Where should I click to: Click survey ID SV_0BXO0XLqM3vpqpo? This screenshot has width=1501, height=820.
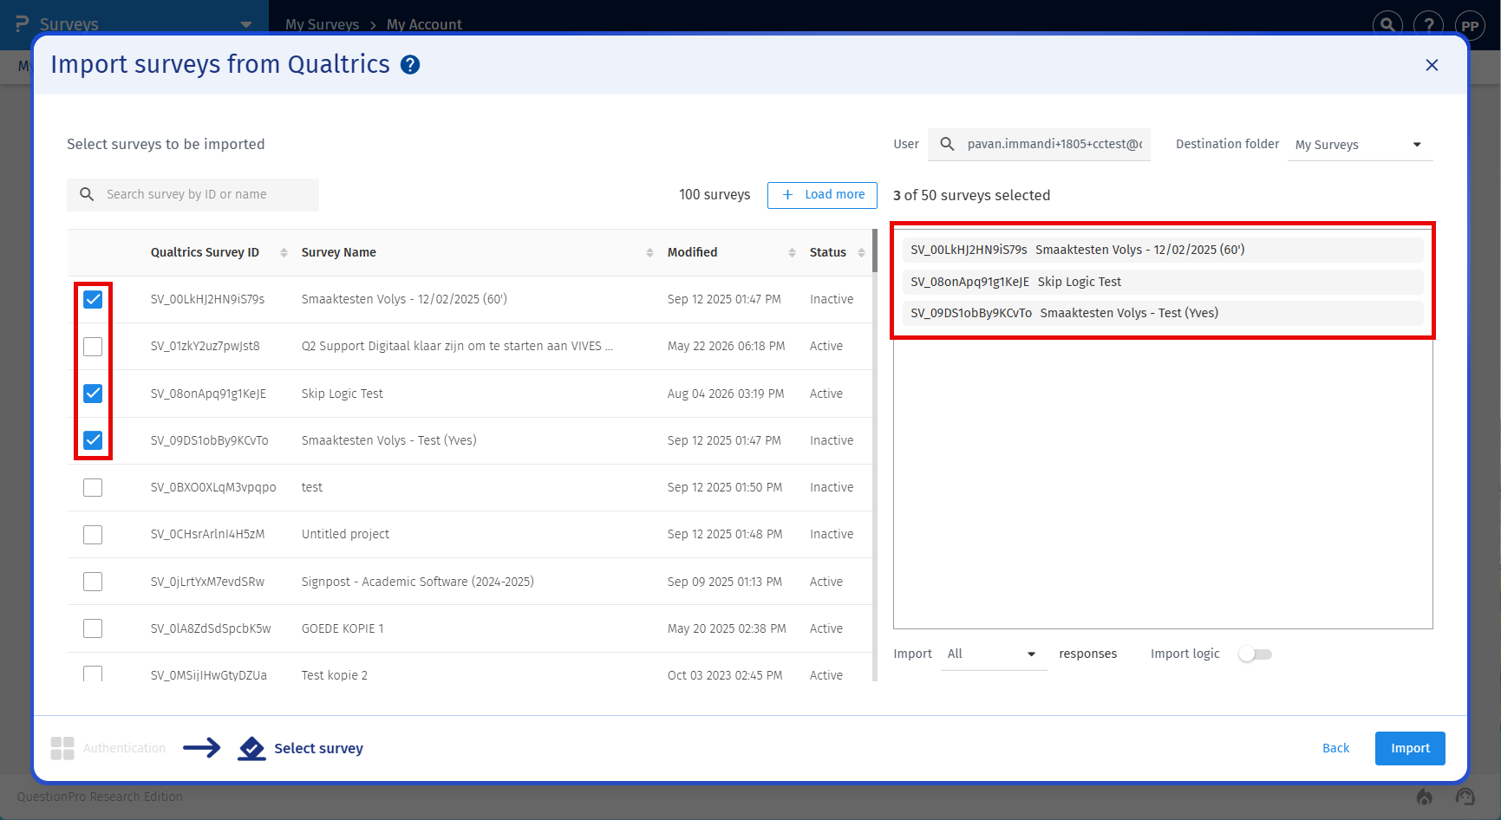(213, 487)
